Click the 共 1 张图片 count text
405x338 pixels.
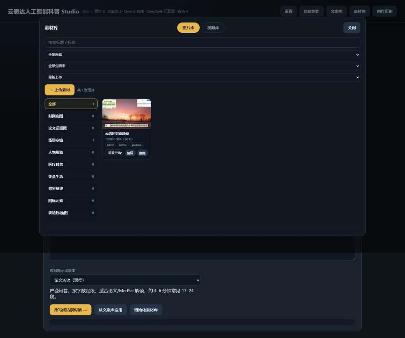(86, 90)
